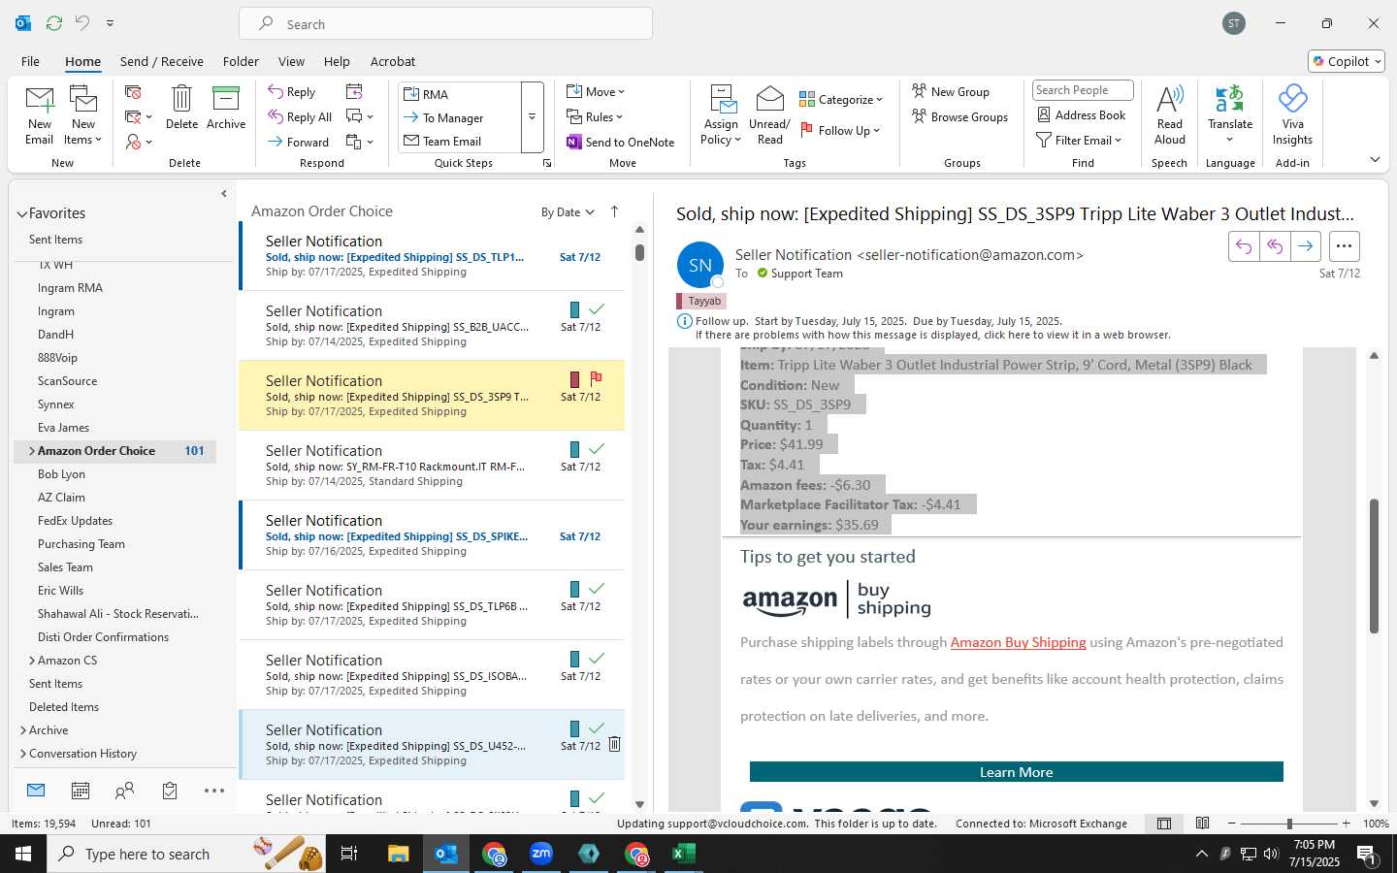Switch to Tasks view icon

tap(170, 791)
